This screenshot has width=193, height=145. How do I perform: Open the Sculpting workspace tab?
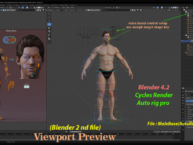[9, 5]
